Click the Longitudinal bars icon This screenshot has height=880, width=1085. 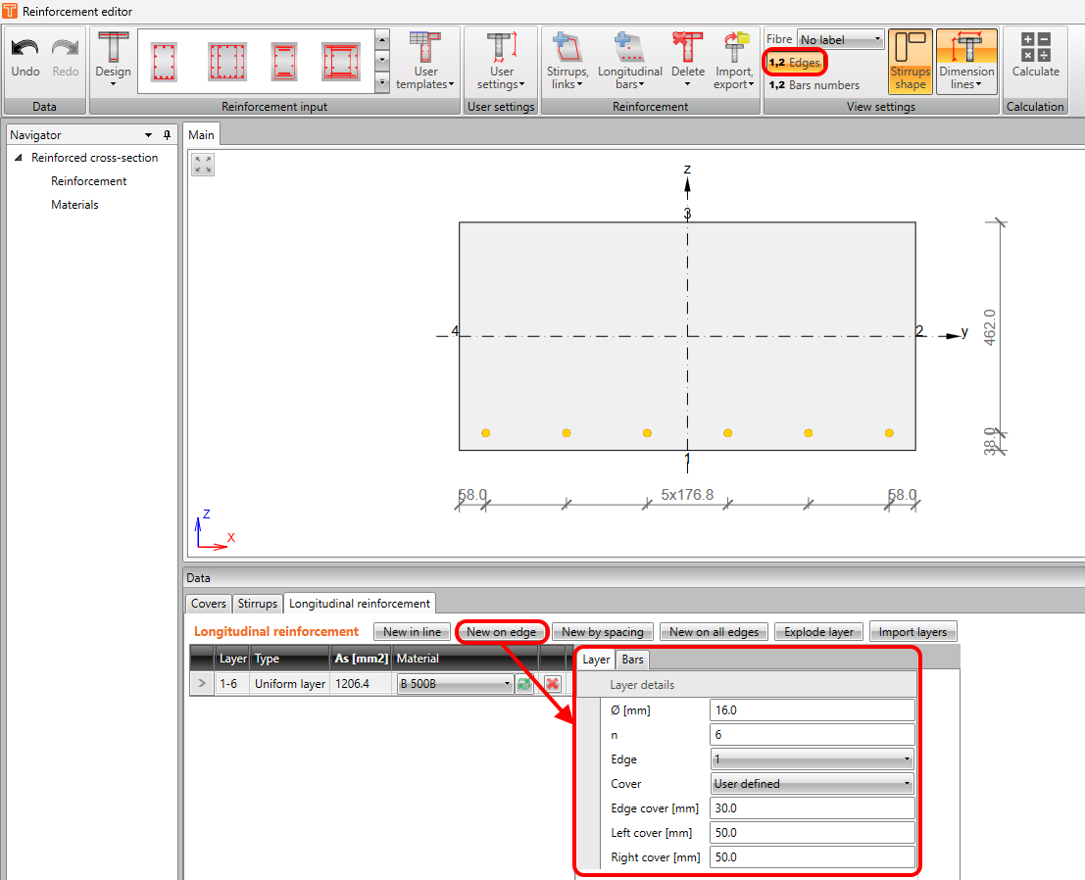point(630,54)
